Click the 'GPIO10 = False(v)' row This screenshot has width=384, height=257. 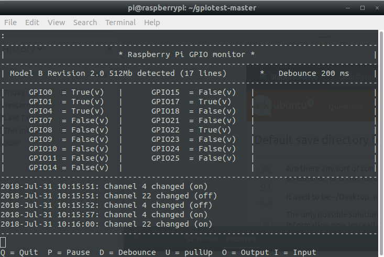click(69, 149)
